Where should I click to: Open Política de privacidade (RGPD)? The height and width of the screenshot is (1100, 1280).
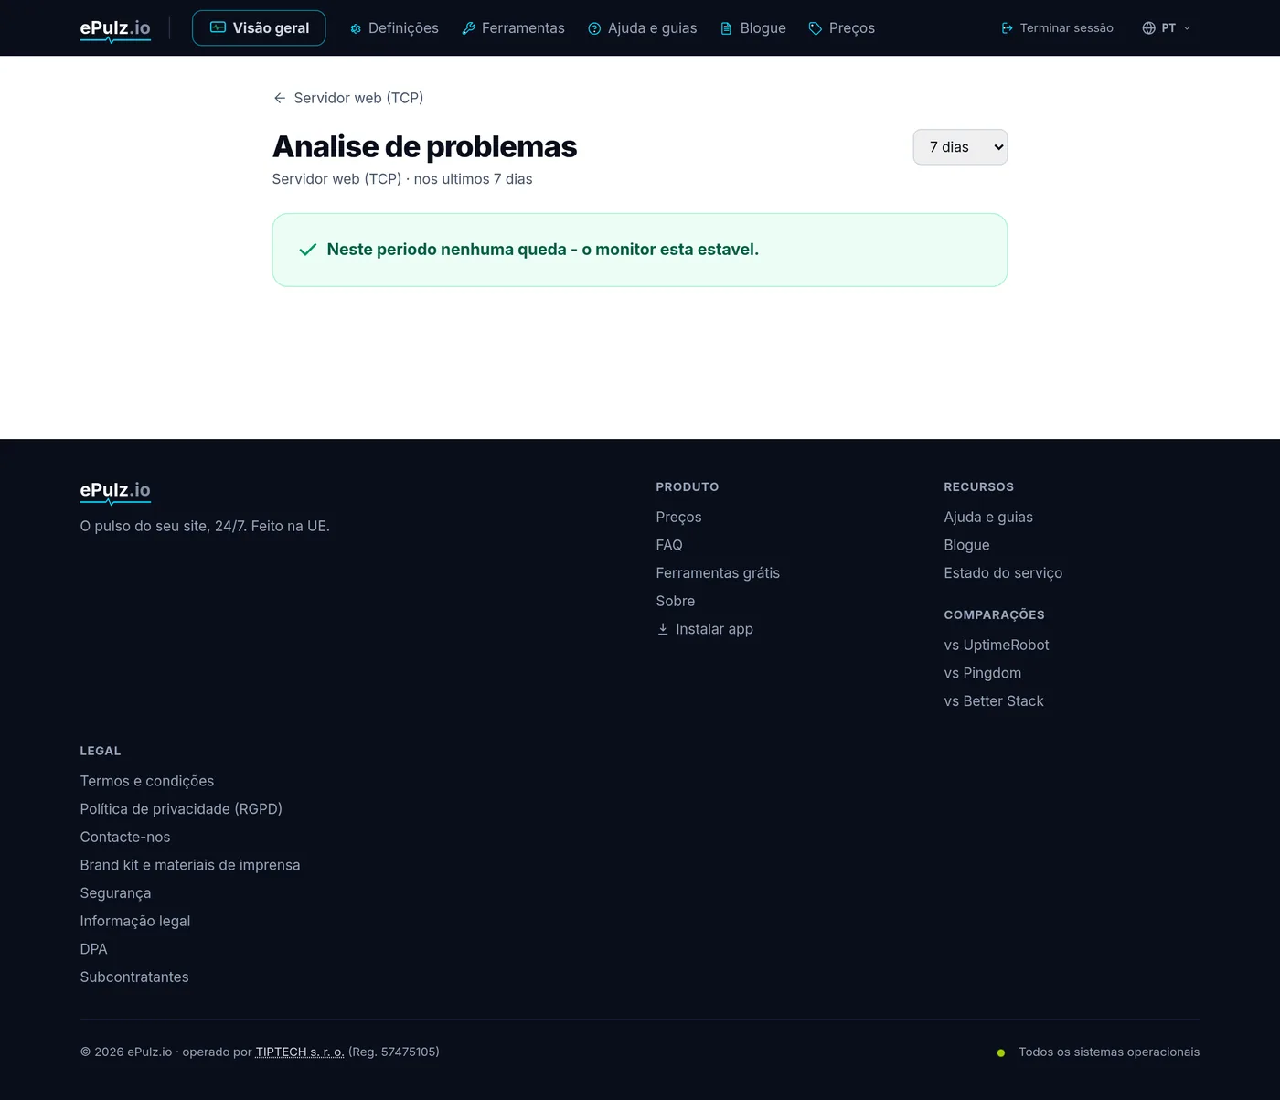tap(181, 809)
